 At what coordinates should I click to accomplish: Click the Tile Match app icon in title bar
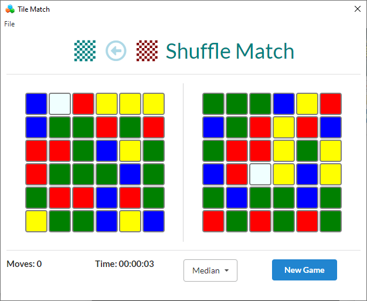click(10, 9)
